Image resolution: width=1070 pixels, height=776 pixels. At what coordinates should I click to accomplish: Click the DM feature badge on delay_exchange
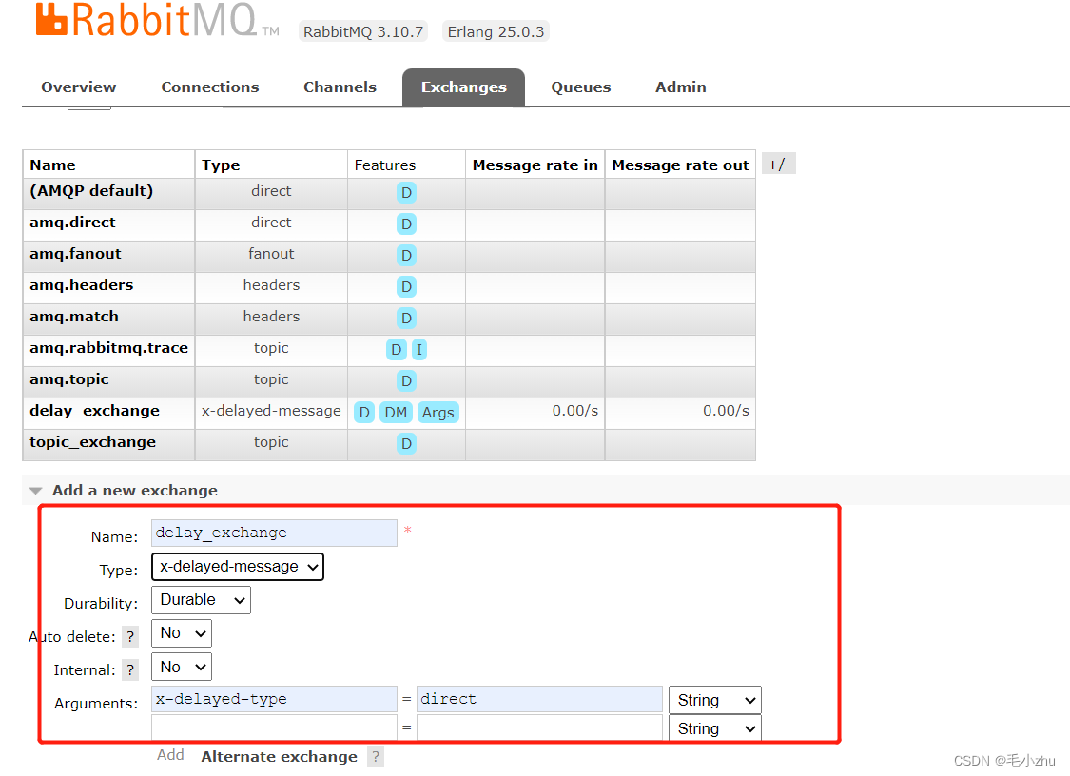(x=396, y=412)
